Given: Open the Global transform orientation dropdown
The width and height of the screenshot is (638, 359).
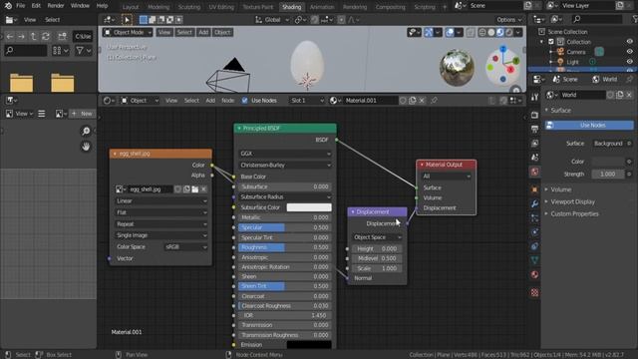Looking at the screenshot, I should 272,20.
